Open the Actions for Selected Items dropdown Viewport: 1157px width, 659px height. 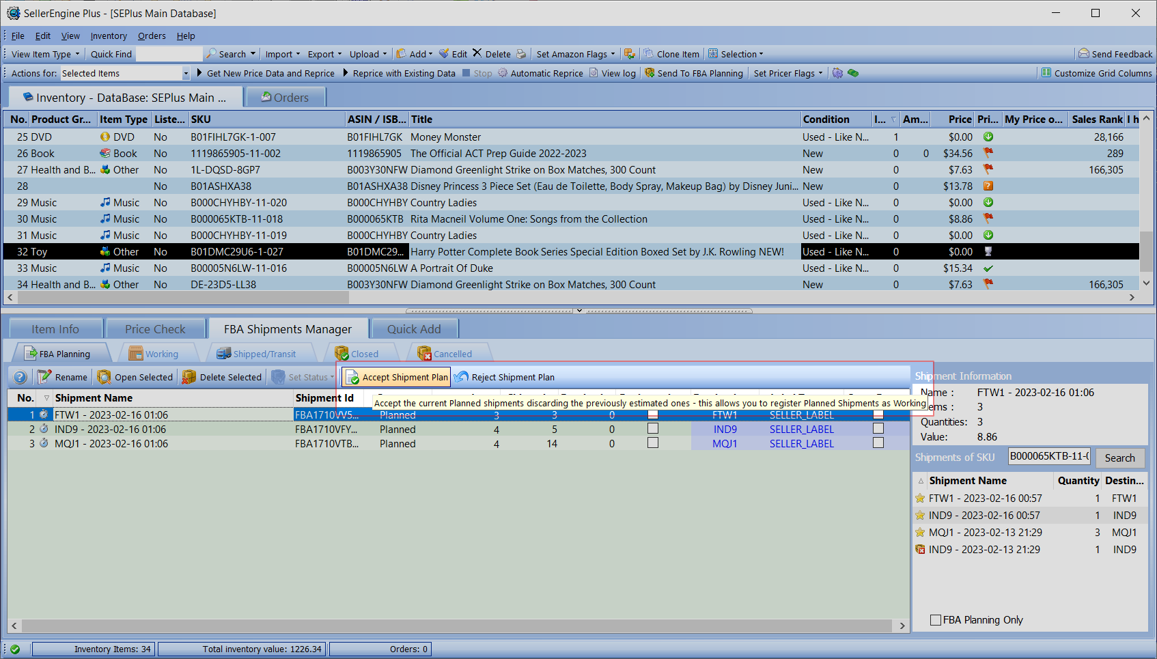(185, 73)
